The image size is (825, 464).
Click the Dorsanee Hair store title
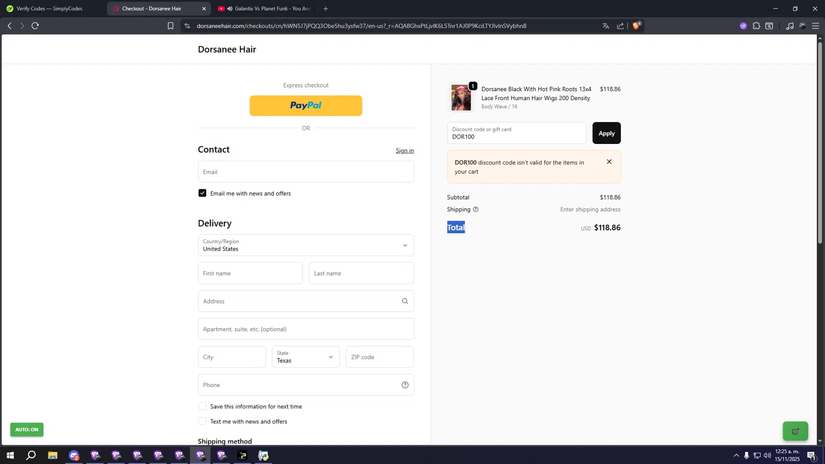coord(227,49)
